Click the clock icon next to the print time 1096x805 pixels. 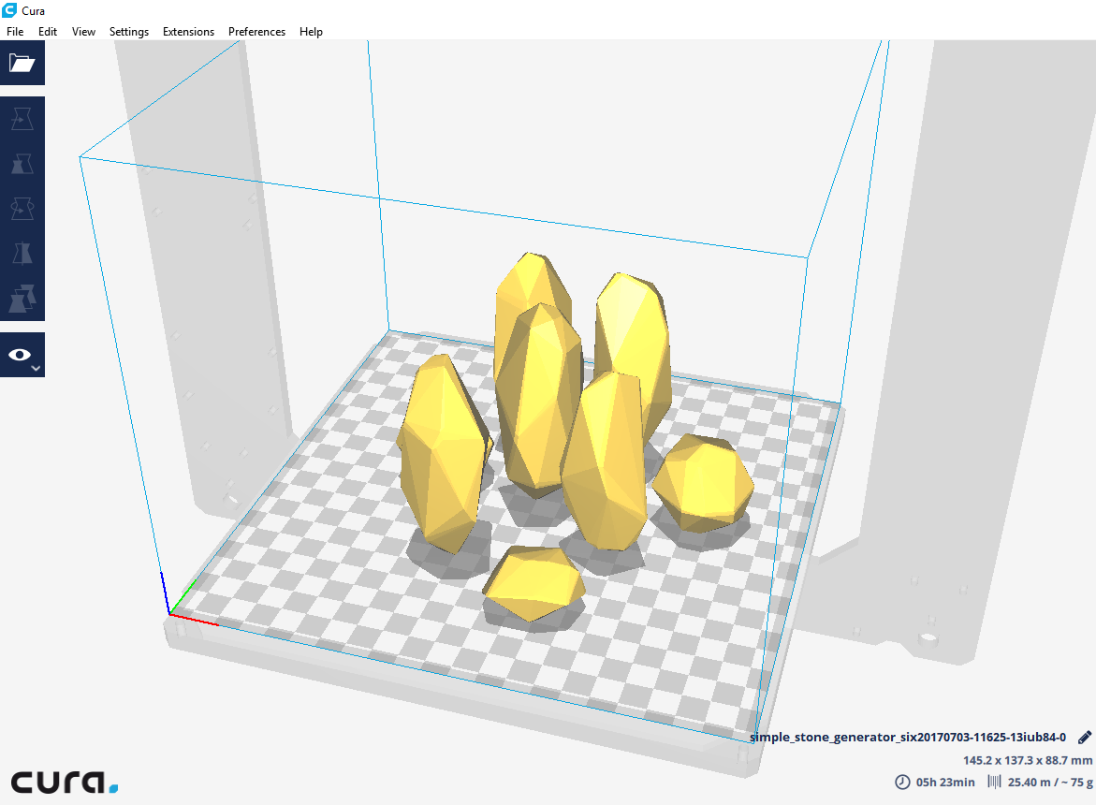click(901, 782)
